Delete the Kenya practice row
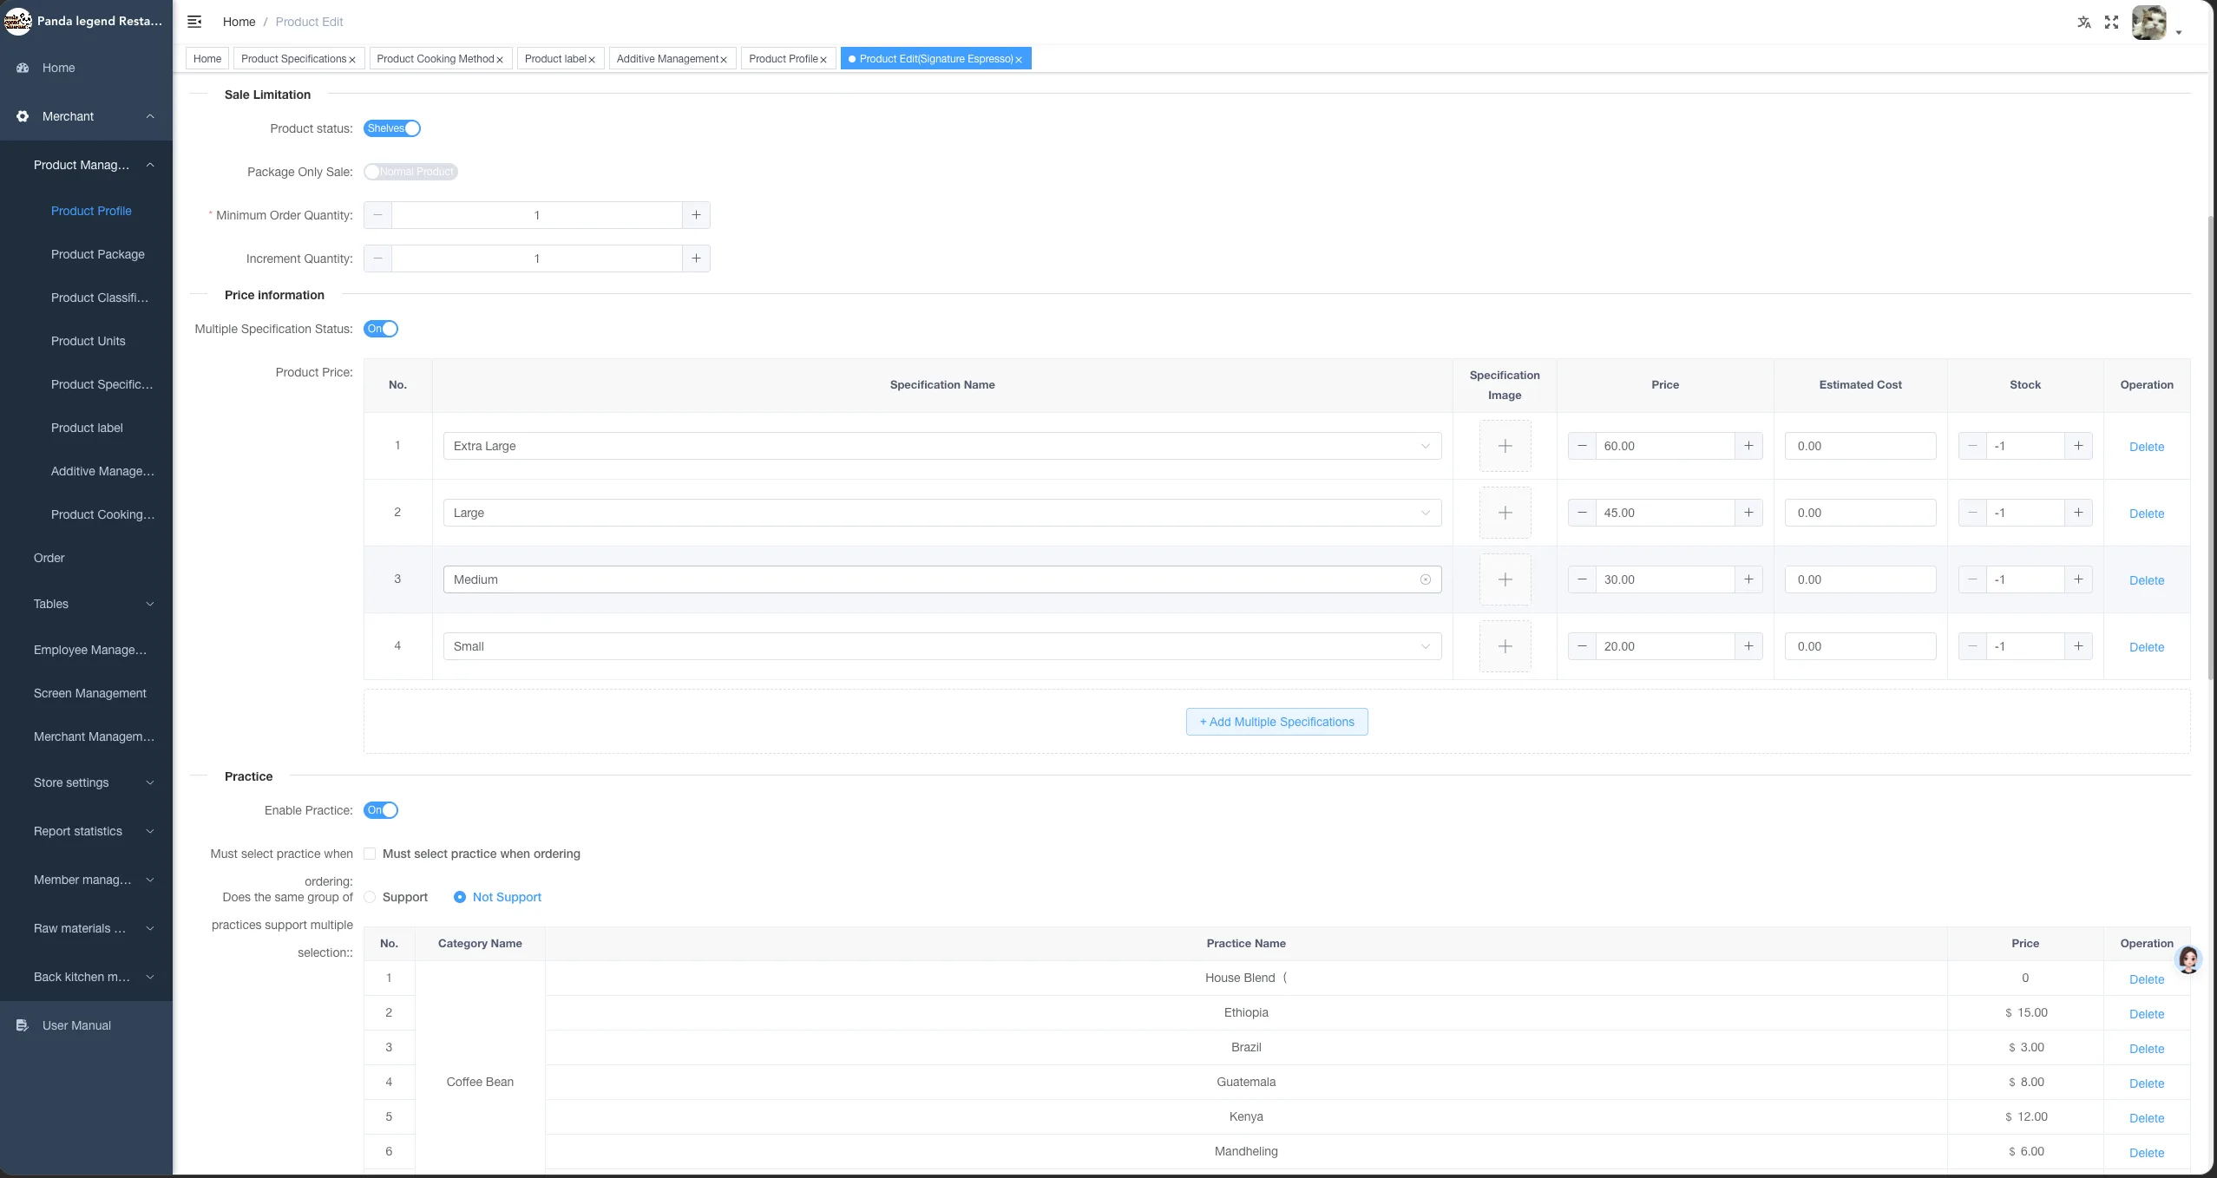The height and width of the screenshot is (1178, 2217). coord(2146,1118)
